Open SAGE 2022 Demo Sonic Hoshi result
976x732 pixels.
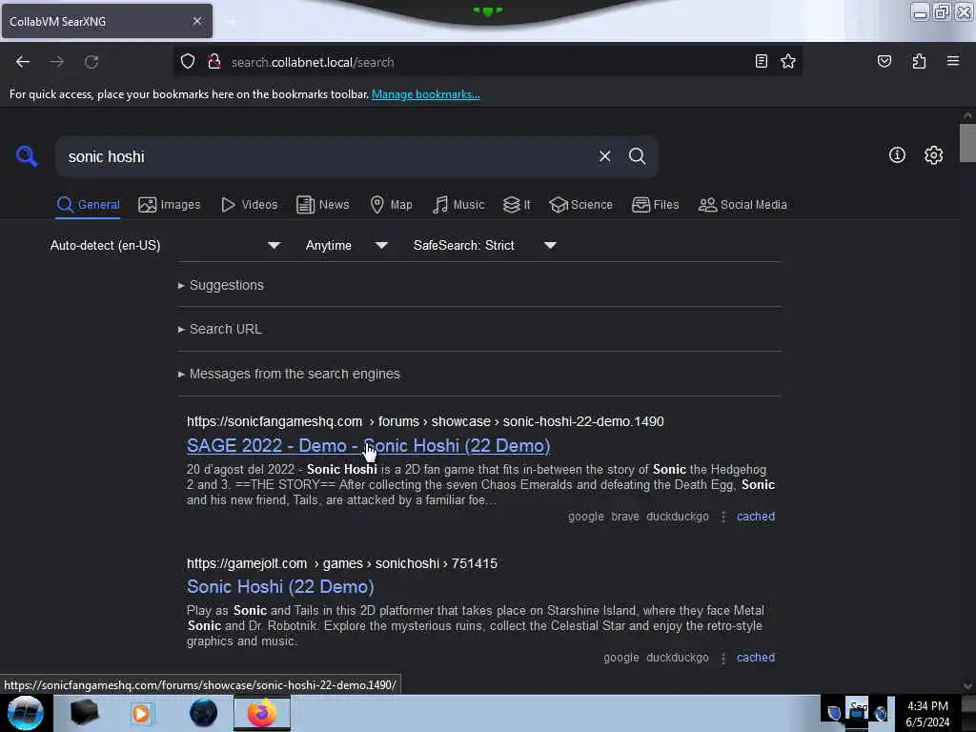point(369,446)
